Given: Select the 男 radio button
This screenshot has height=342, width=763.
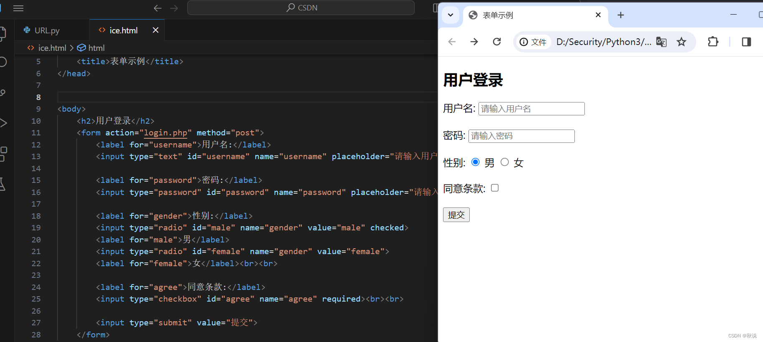Looking at the screenshot, I should 475,162.
